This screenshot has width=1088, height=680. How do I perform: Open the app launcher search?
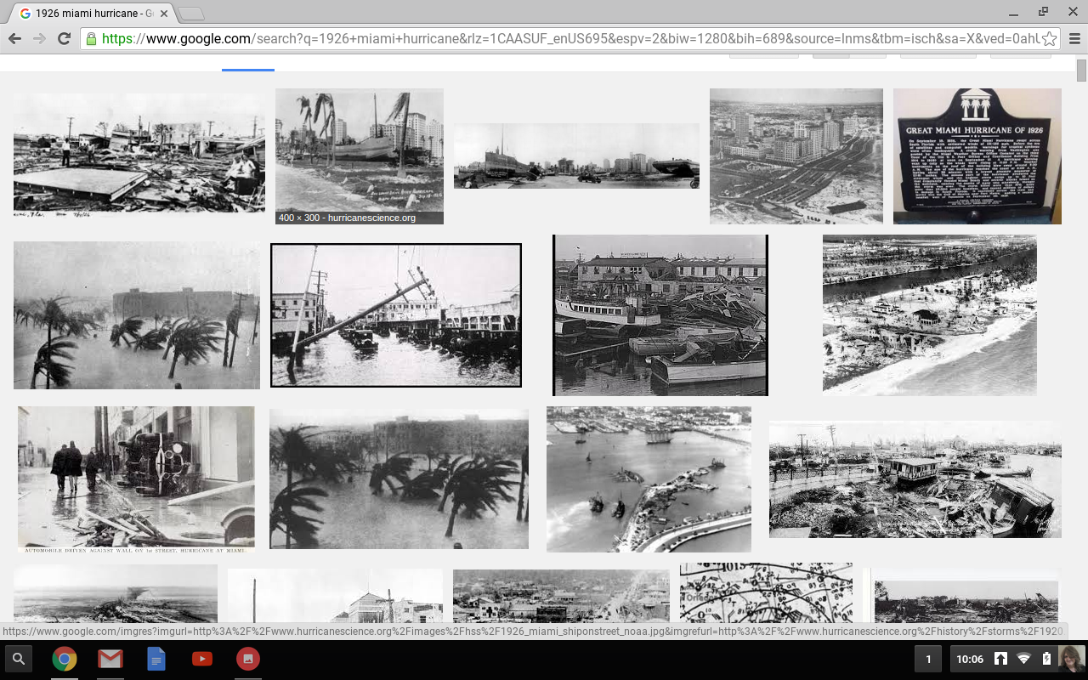pyautogui.click(x=17, y=658)
